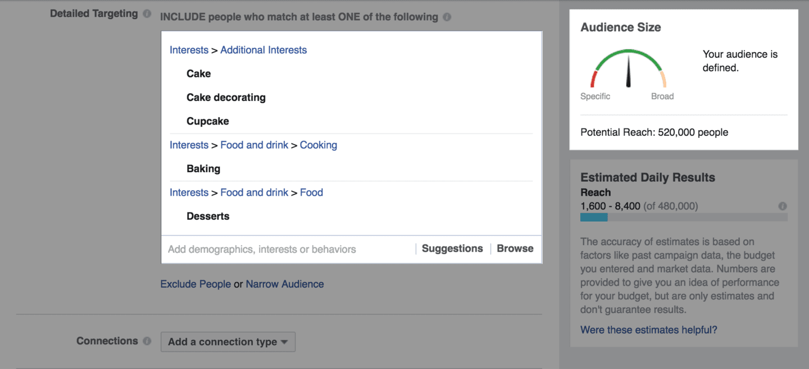The height and width of the screenshot is (369, 809).
Task: Click the audience size gauge needle
Action: pos(628,73)
